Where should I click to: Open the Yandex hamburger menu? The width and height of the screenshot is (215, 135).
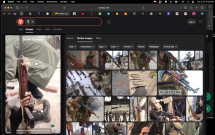click(x=201, y=22)
